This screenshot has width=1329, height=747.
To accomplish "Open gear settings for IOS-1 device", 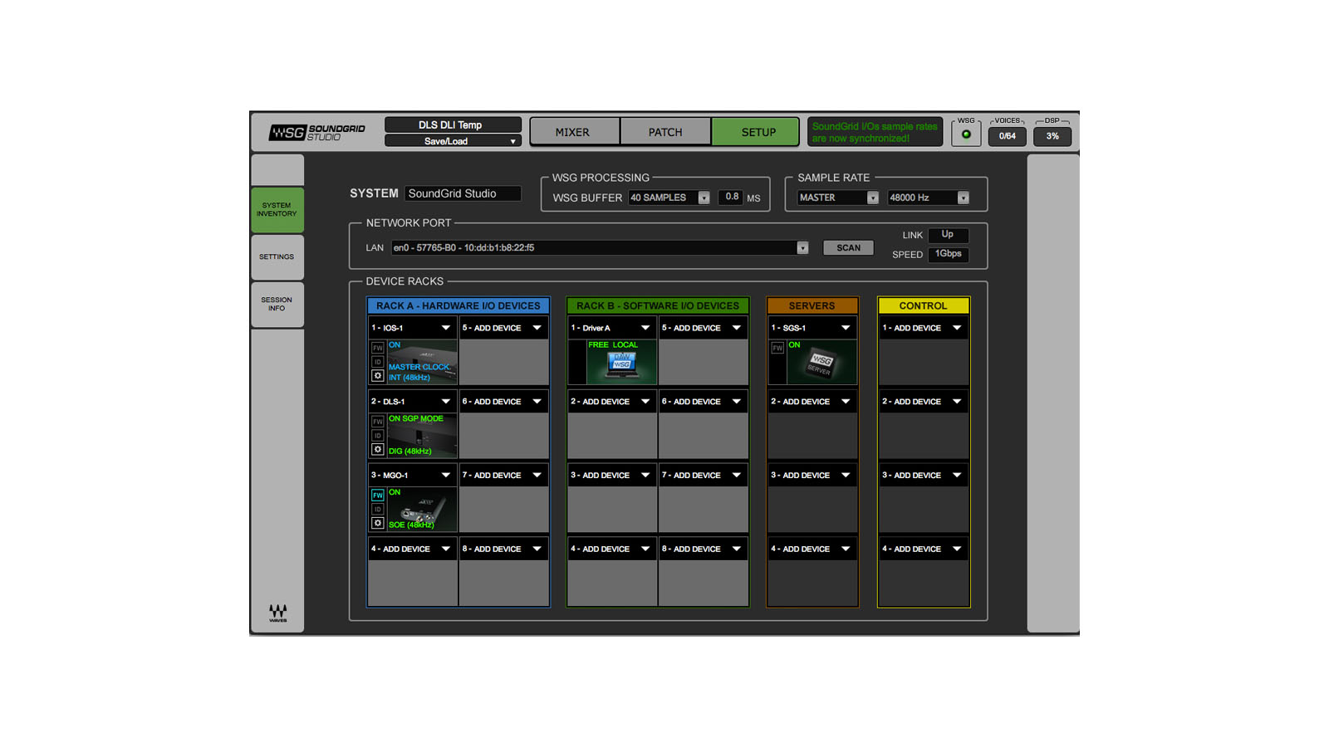I will [x=378, y=376].
